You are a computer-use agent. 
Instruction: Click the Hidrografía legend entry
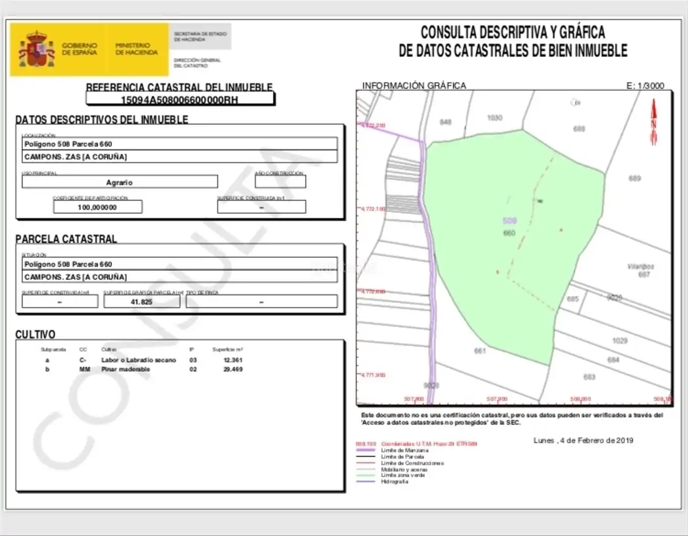click(395, 481)
